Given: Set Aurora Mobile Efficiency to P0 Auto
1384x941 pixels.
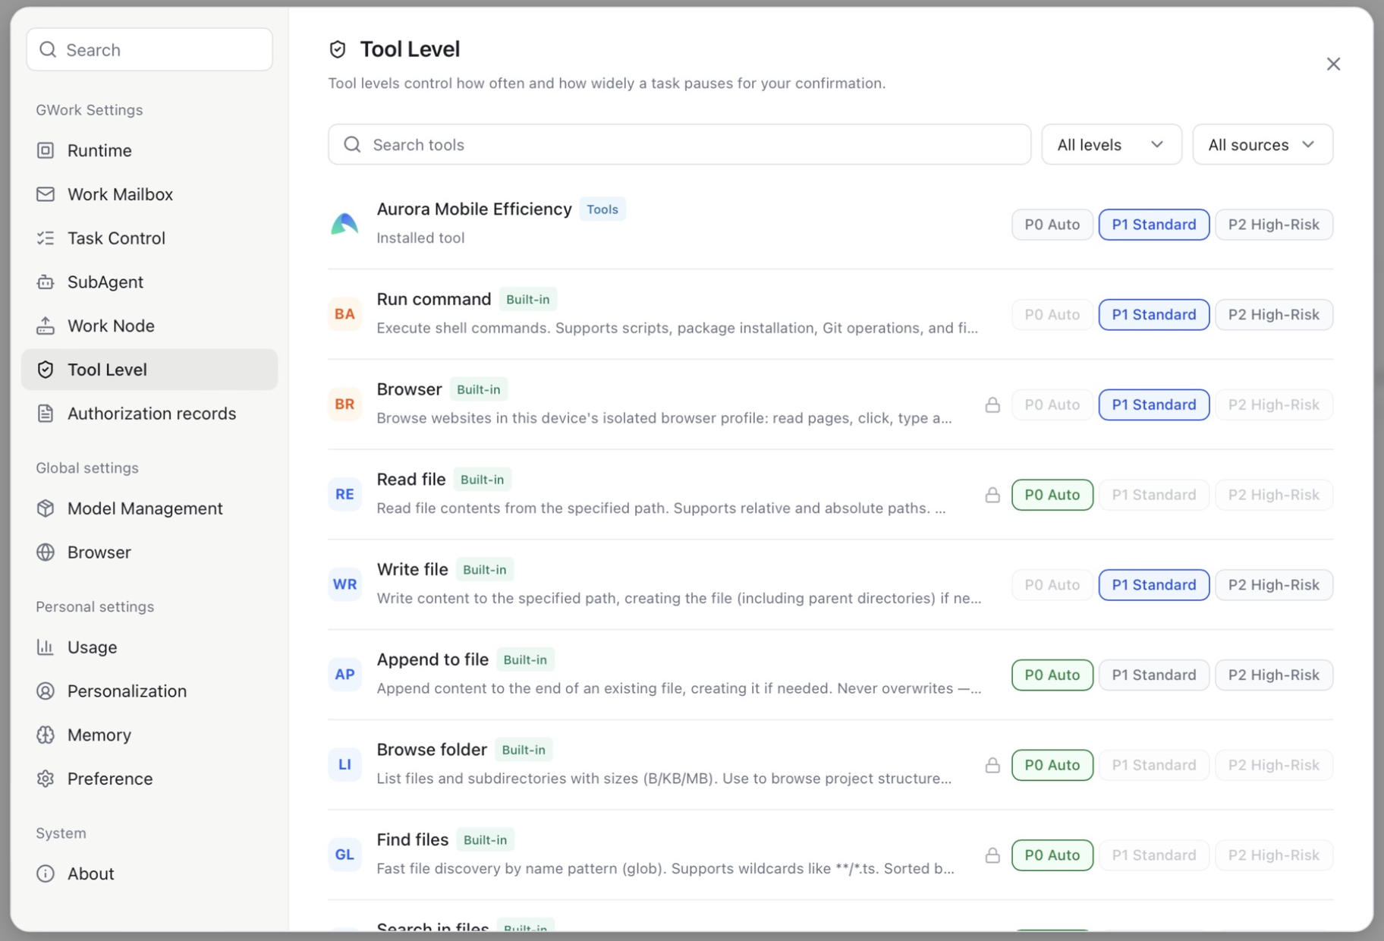Looking at the screenshot, I should (1052, 225).
